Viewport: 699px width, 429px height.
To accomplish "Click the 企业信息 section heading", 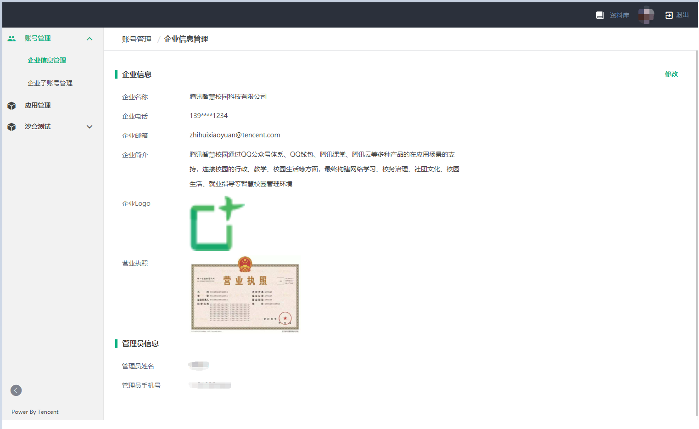I will click(x=137, y=74).
